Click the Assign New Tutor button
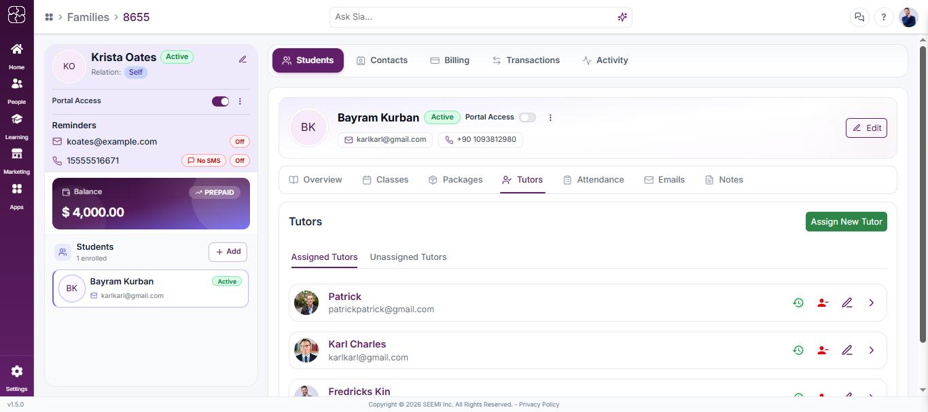Viewport: 928px width, 412px height. [x=846, y=222]
